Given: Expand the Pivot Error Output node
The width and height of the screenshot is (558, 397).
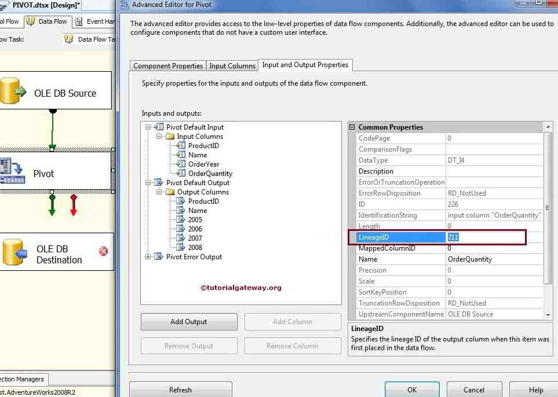Looking at the screenshot, I should pyautogui.click(x=147, y=256).
